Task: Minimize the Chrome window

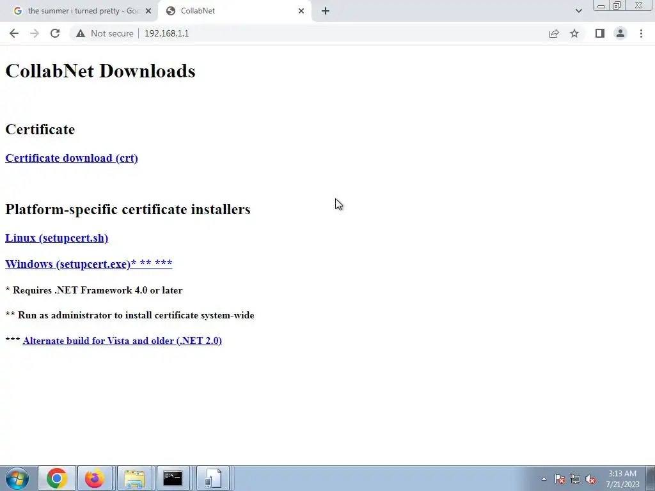Action: tap(601, 6)
